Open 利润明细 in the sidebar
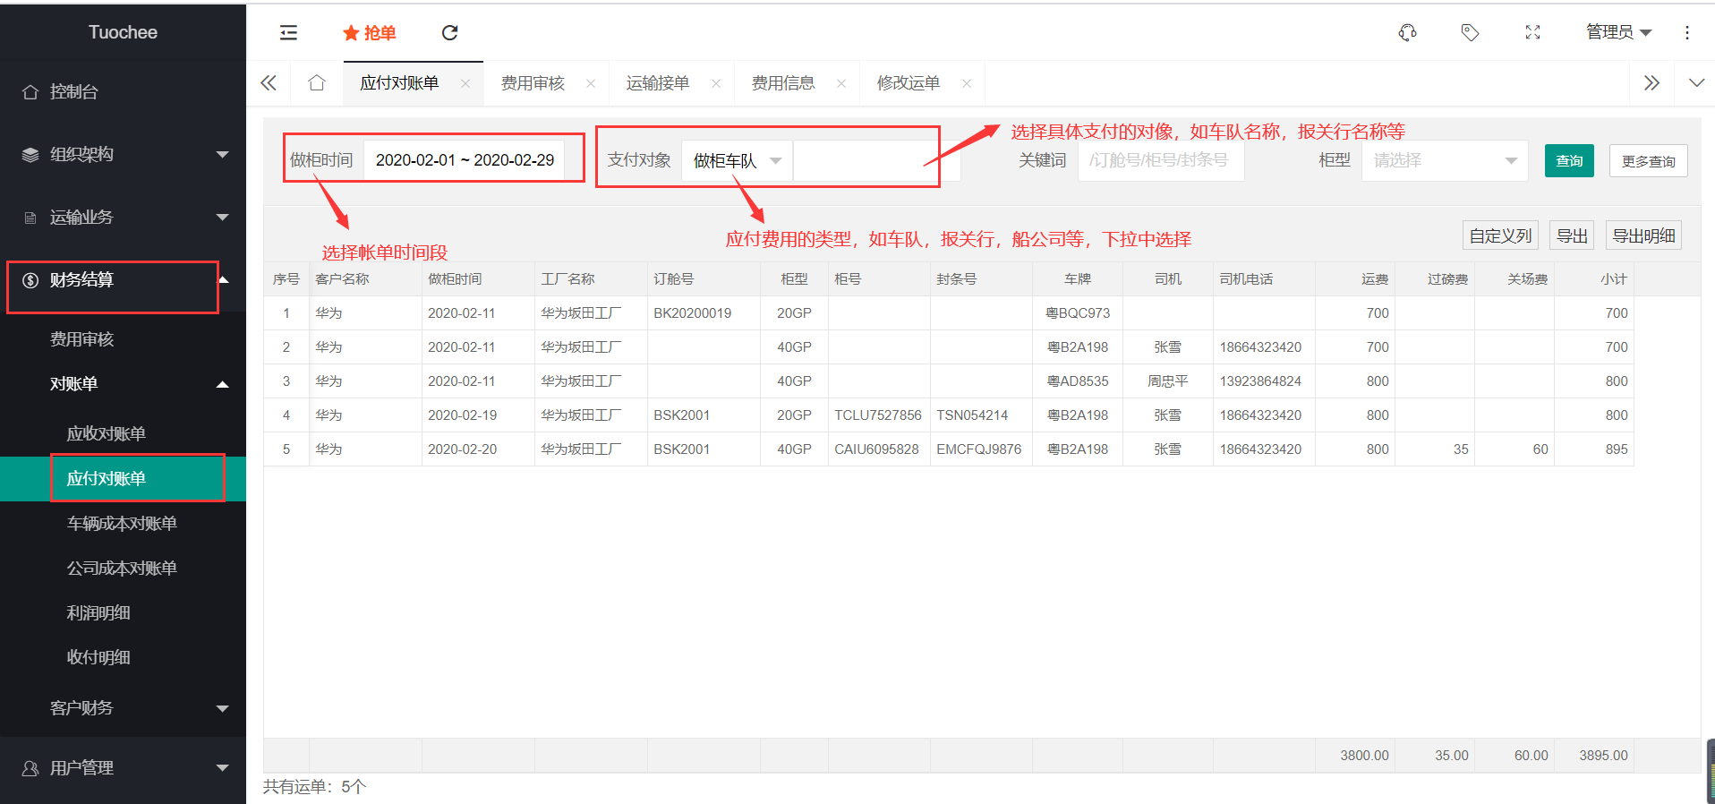This screenshot has width=1715, height=804. (x=123, y=613)
